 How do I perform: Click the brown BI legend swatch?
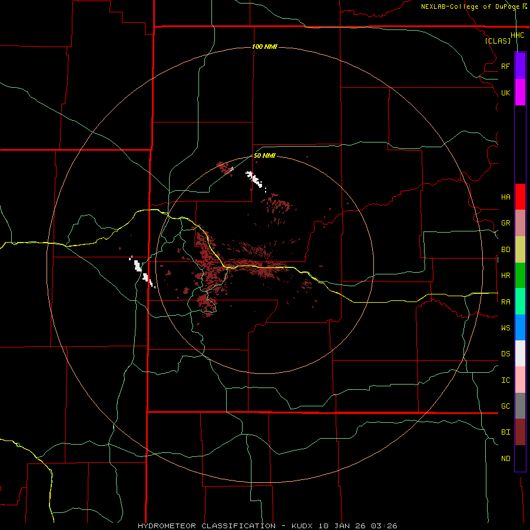point(520,432)
